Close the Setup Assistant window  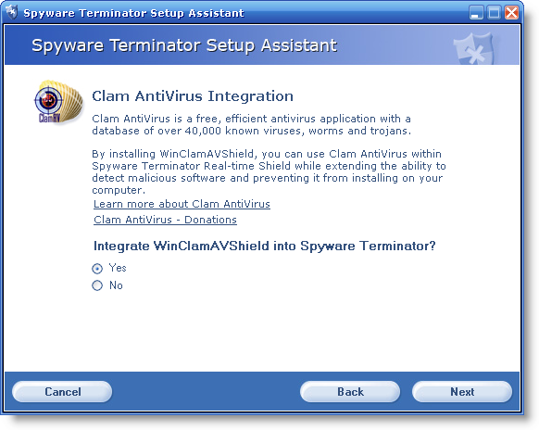tap(512, 13)
